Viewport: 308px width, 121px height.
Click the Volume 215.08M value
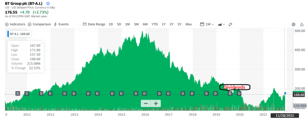[34, 64]
